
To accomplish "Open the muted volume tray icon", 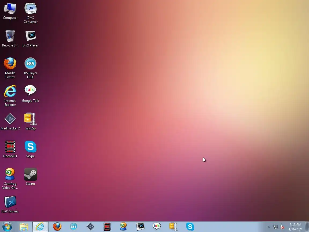I will tap(282, 227).
